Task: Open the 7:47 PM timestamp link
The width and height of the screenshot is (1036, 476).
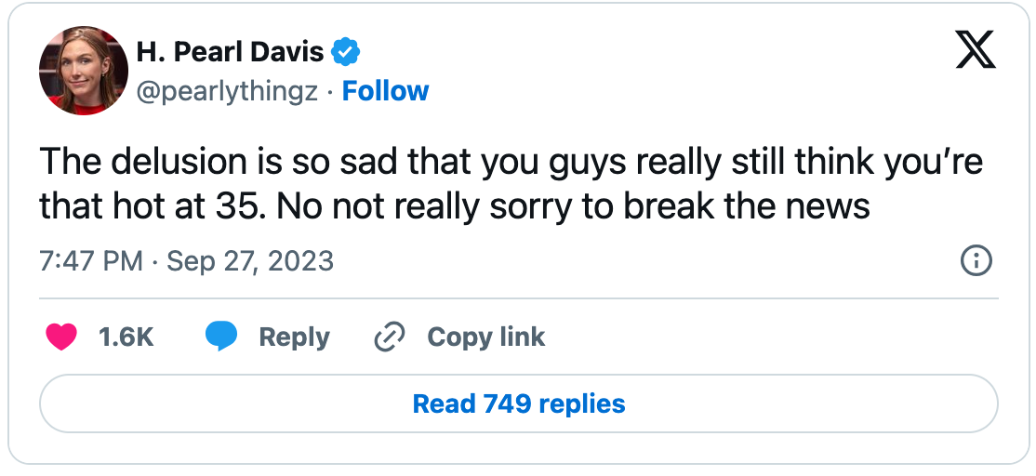Action: pos(90,261)
